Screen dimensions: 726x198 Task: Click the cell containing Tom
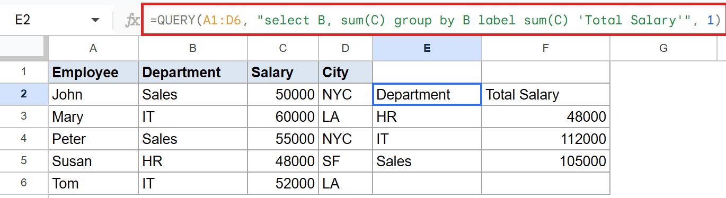[93, 183]
